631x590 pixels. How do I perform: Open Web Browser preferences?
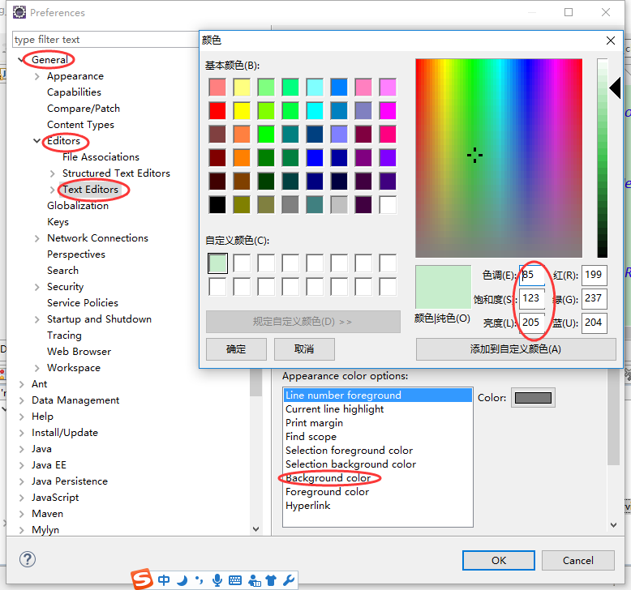click(x=79, y=352)
